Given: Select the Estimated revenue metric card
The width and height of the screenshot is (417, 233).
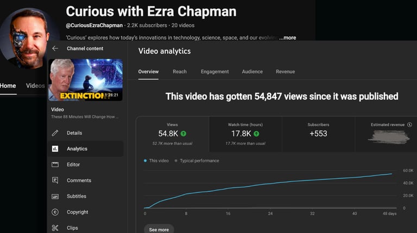Looking at the screenshot, I should click(386, 134).
